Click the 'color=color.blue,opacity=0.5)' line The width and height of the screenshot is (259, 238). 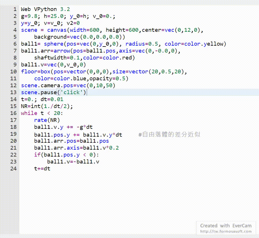click(81, 79)
